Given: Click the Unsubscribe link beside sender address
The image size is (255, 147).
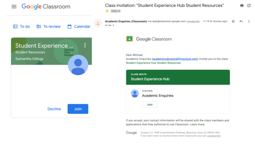Looking at the screenshot, I should 193,21.
